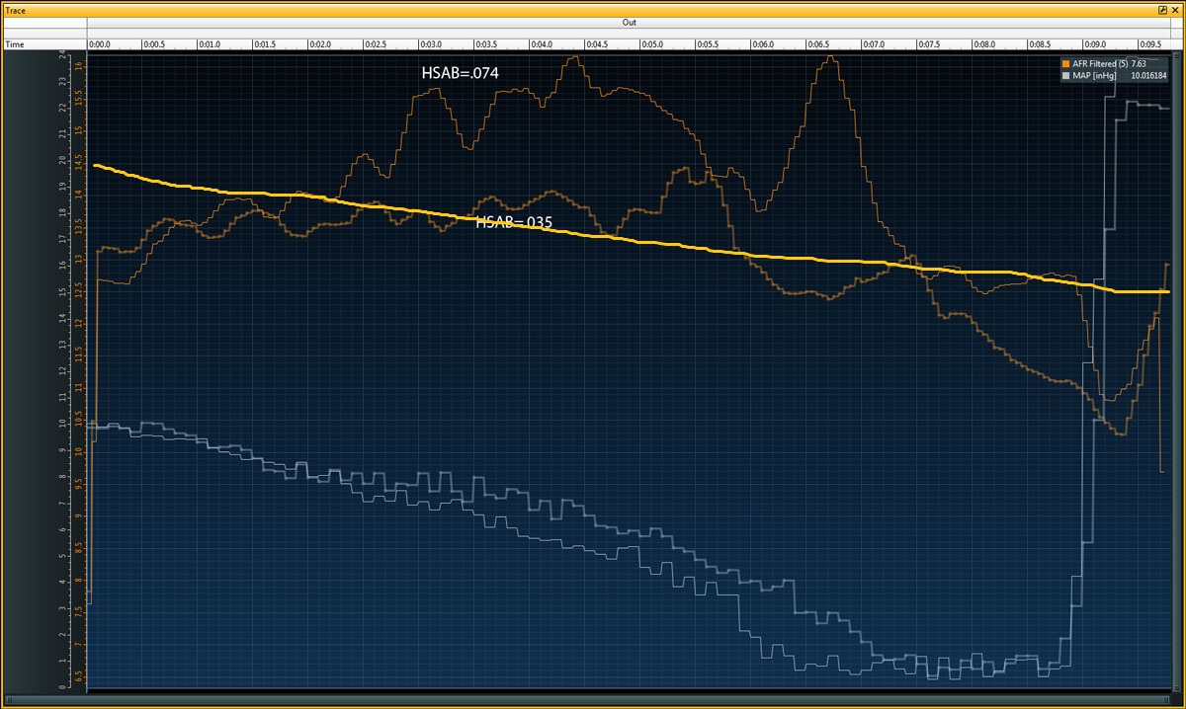
Task: Click the Trace panel title
Action: pyautogui.click(x=16, y=9)
